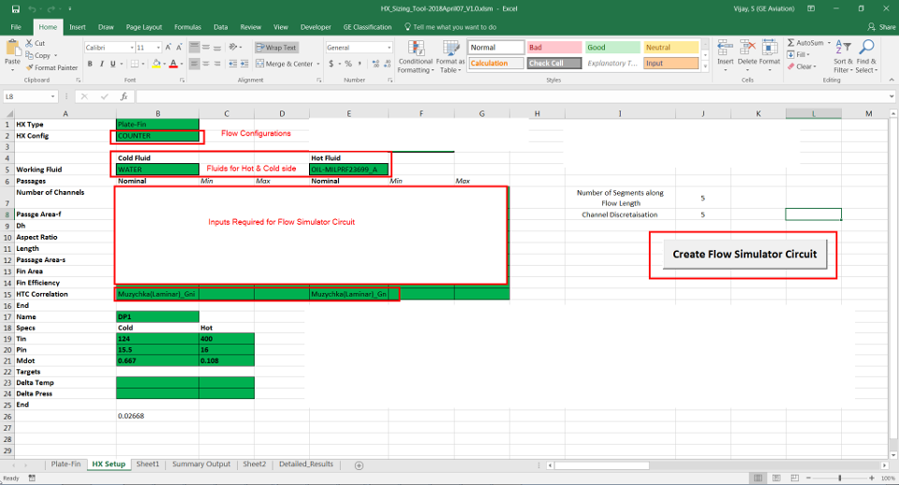This screenshot has width=899, height=485.
Task: Toggle Wrap Text on
Action: pyautogui.click(x=276, y=48)
